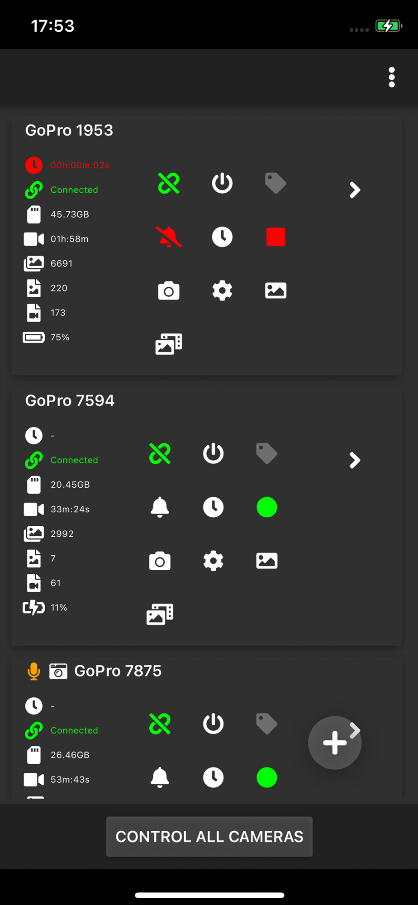Screen dimensions: 418x905
Task: Disconnect GoPro 1953 via broken-link icon
Action: click(169, 183)
